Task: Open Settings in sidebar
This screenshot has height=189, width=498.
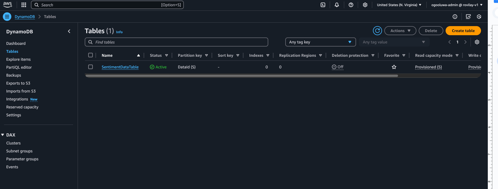Action: pyautogui.click(x=14, y=115)
